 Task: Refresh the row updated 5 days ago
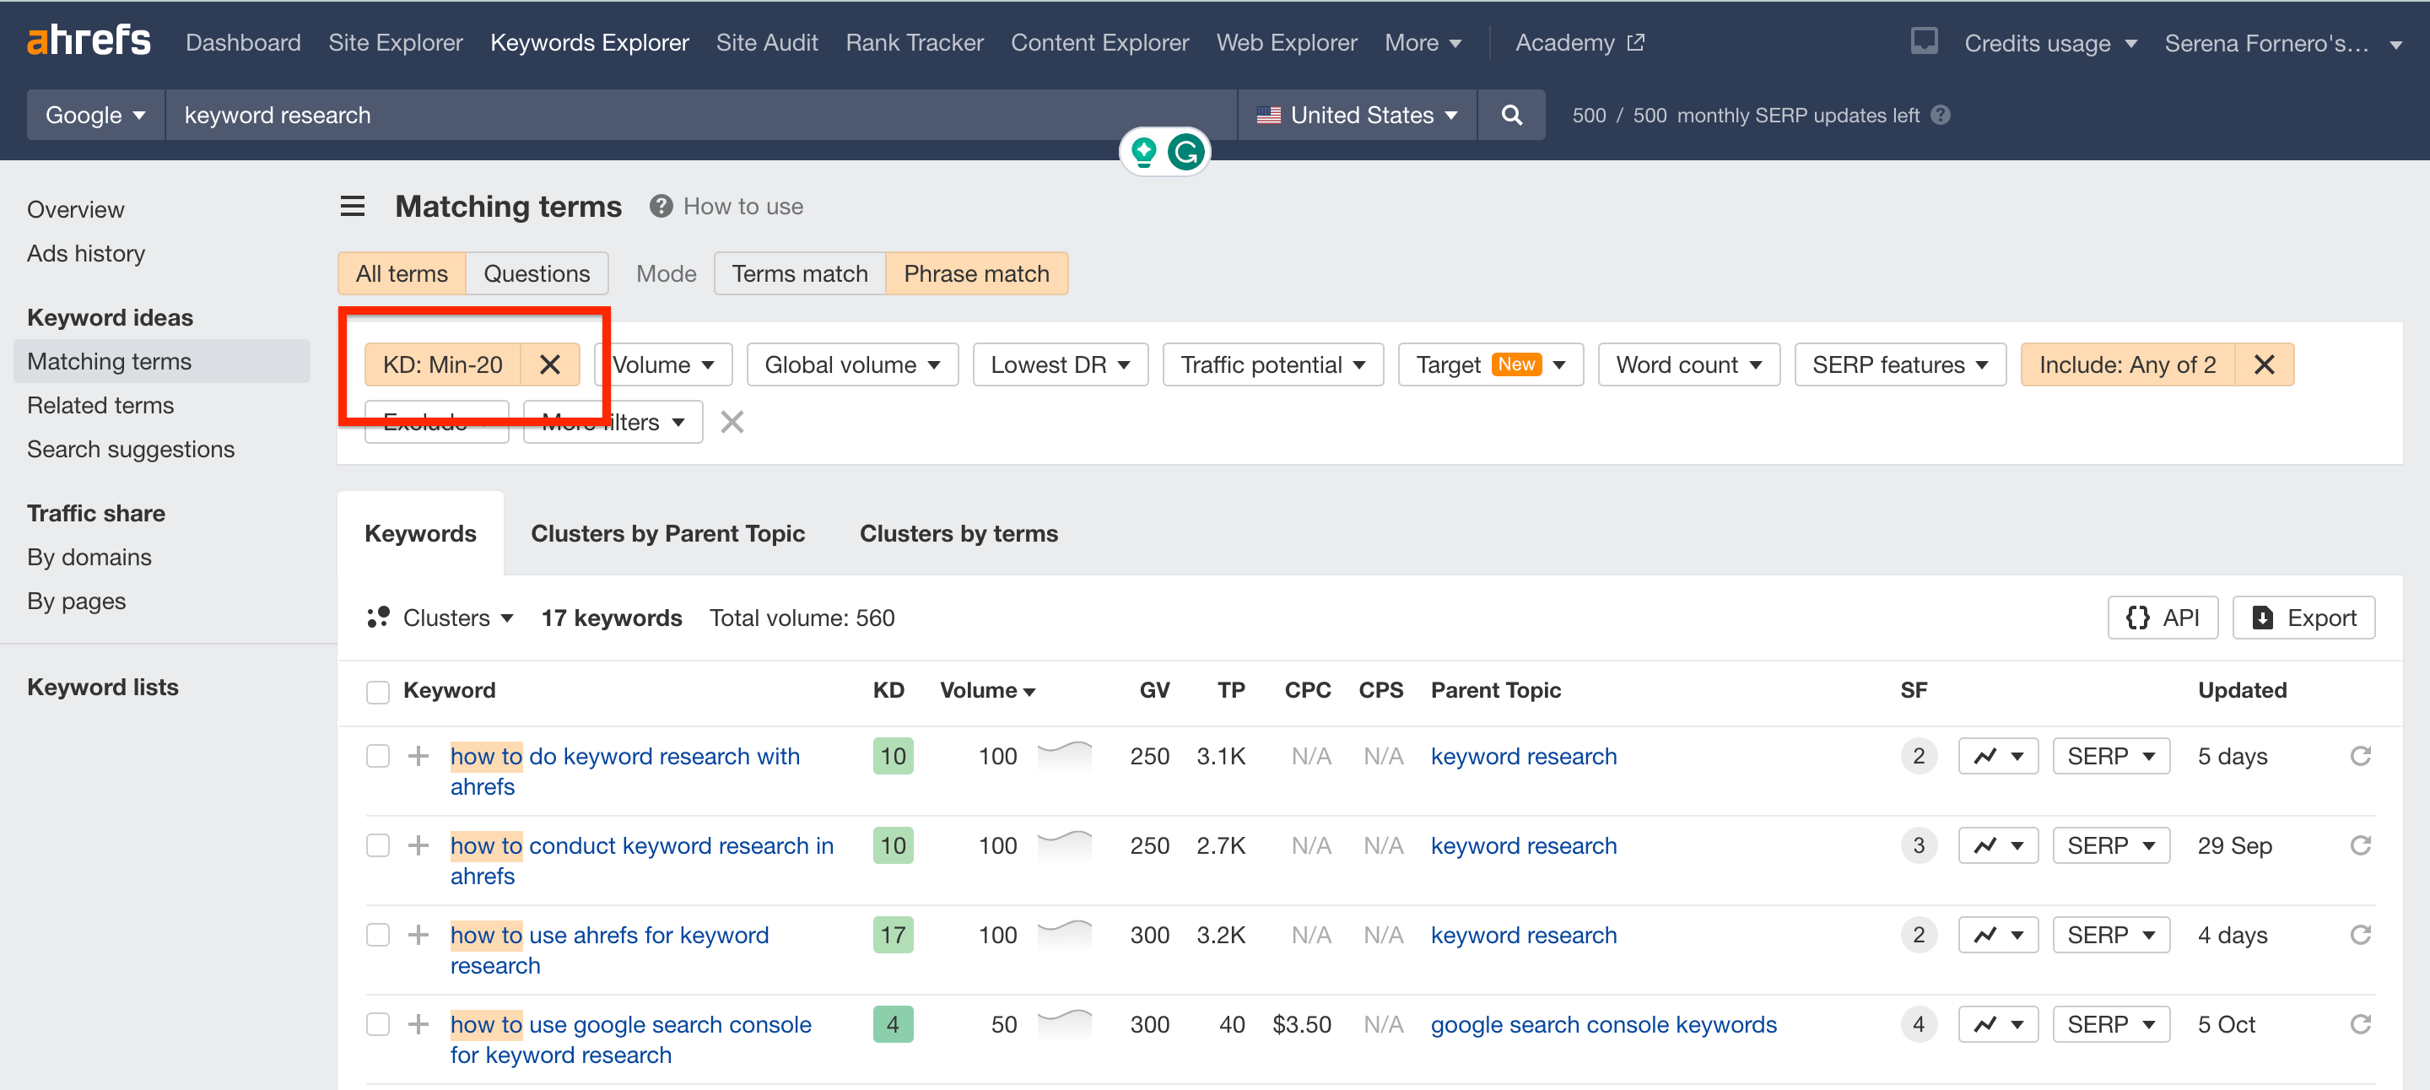pyautogui.click(x=2359, y=755)
